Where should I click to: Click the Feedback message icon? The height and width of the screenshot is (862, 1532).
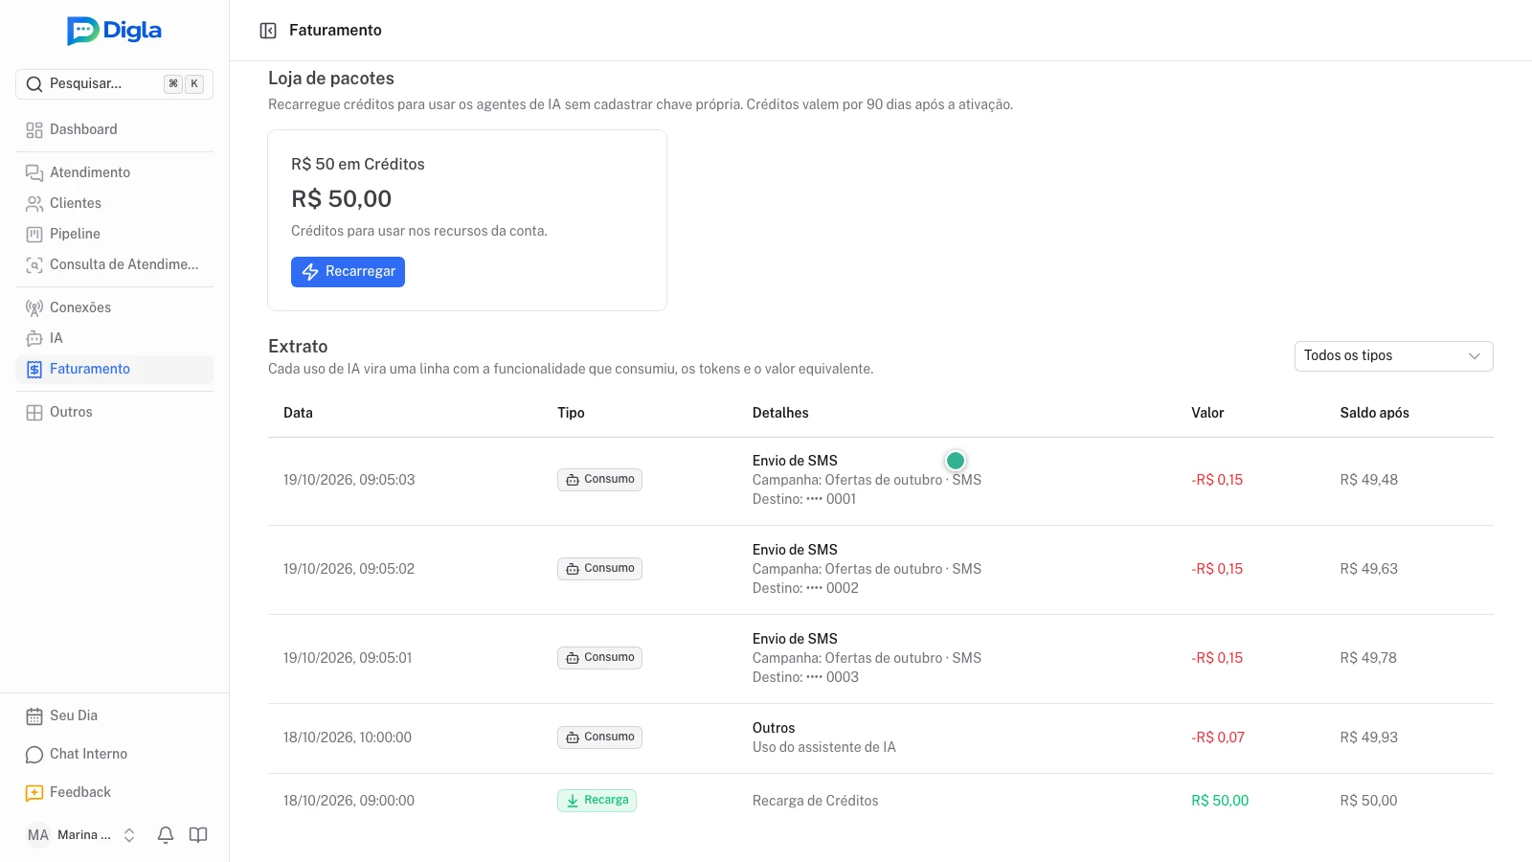point(34,793)
